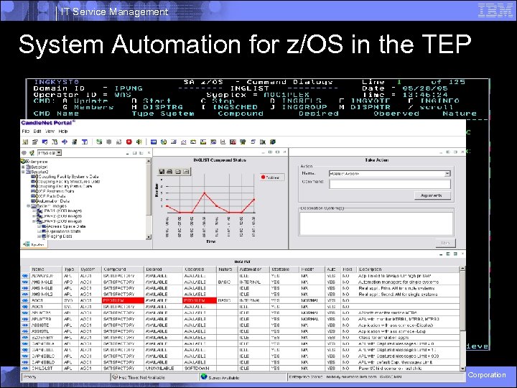Select the bar chart view toolbar icon

click(x=174, y=142)
